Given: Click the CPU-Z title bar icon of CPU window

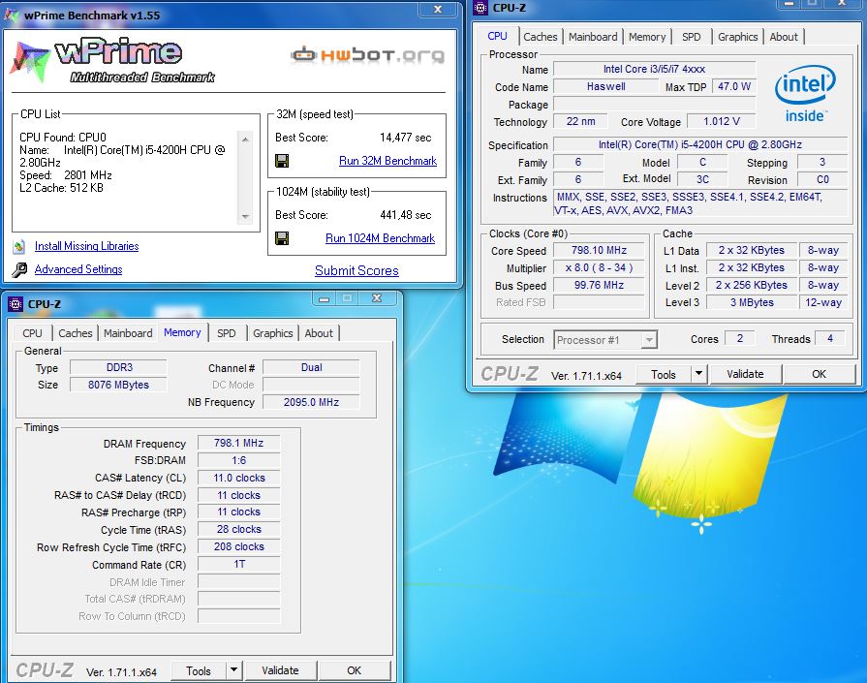Looking at the screenshot, I should (481, 7).
